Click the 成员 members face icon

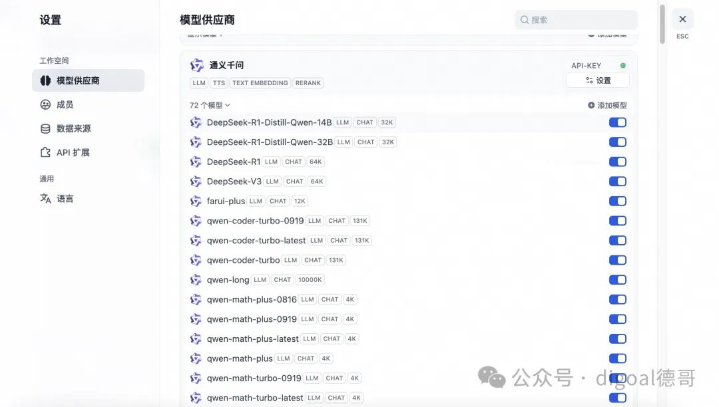pyautogui.click(x=45, y=104)
